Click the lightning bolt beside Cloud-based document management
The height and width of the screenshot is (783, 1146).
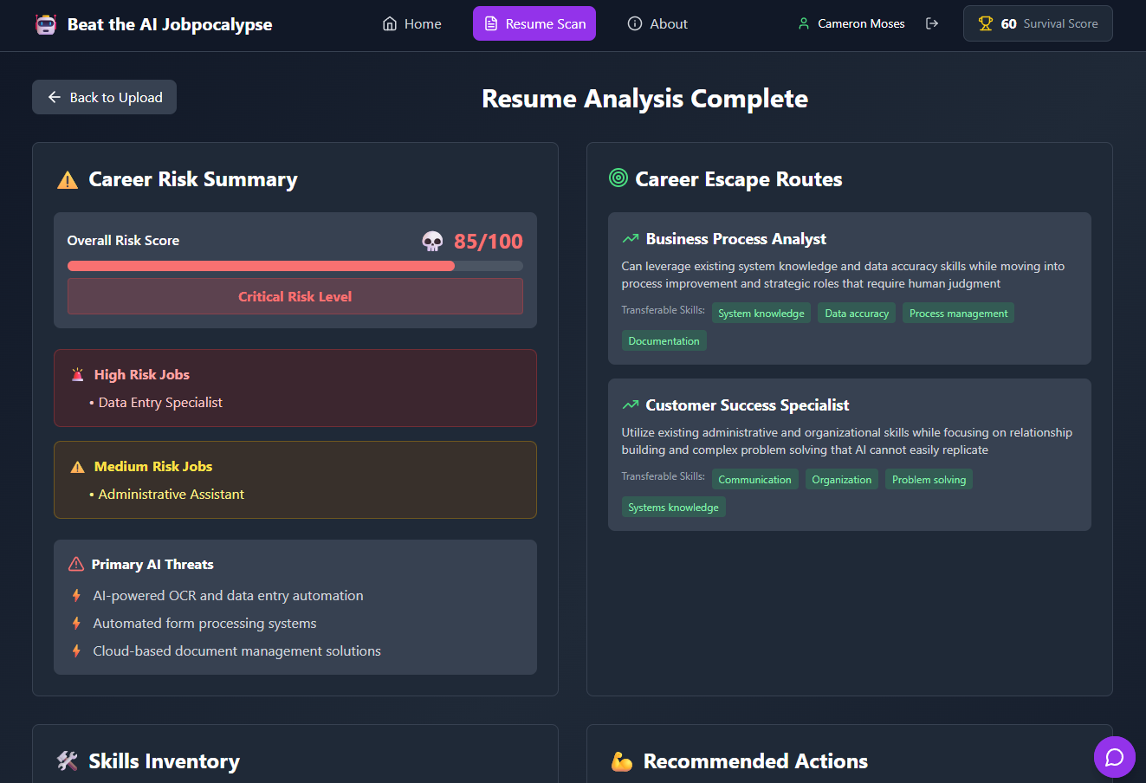click(x=76, y=651)
